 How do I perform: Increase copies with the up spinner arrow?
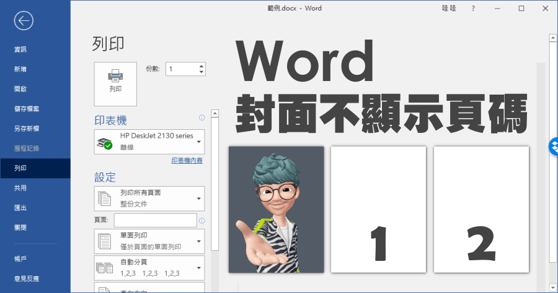pos(201,66)
